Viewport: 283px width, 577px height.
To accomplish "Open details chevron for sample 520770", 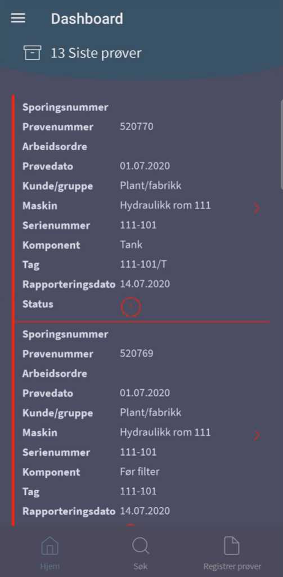I will click(257, 208).
